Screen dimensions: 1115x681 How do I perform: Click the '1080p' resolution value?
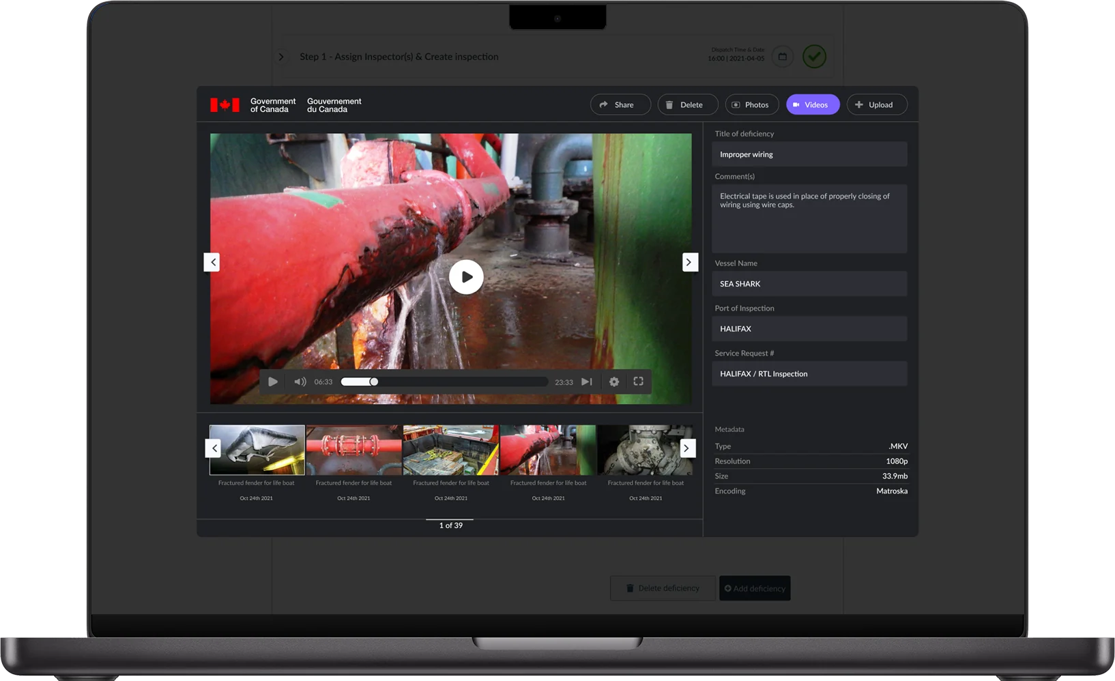897,461
